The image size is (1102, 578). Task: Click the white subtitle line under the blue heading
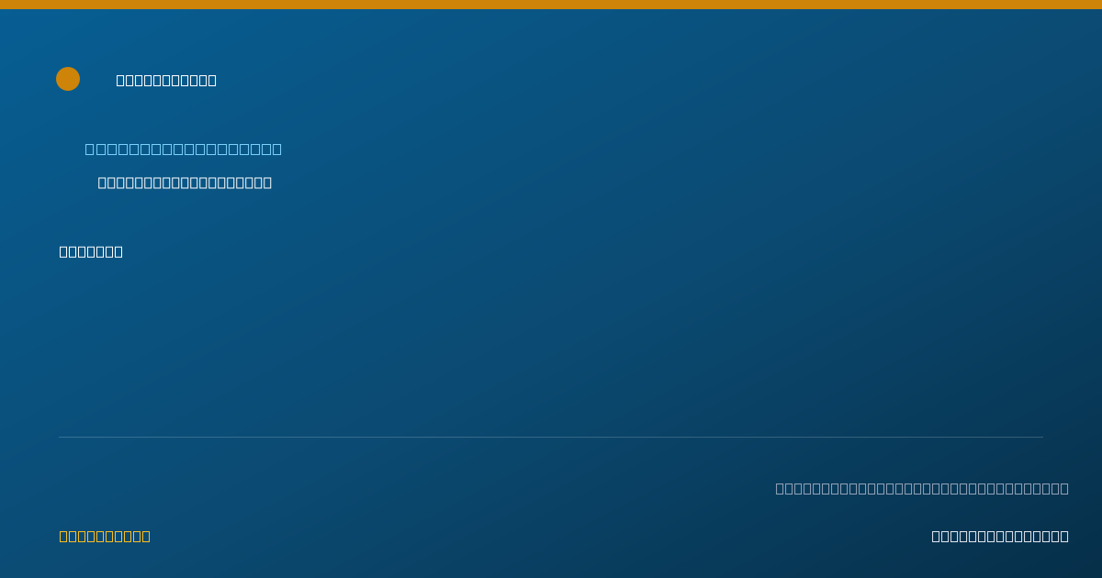coord(185,183)
